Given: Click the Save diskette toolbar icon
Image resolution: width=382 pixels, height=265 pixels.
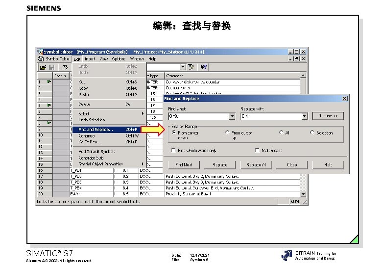Looking at the screenshot, I should pyautogui.click(x=51, y=67).
